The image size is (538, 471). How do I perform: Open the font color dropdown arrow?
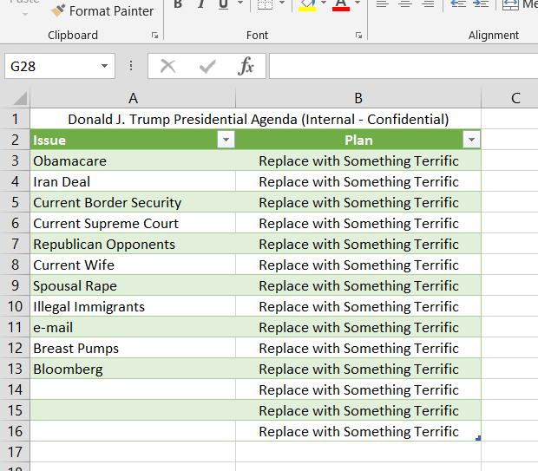pyautogui.click(x=358, y=3)
